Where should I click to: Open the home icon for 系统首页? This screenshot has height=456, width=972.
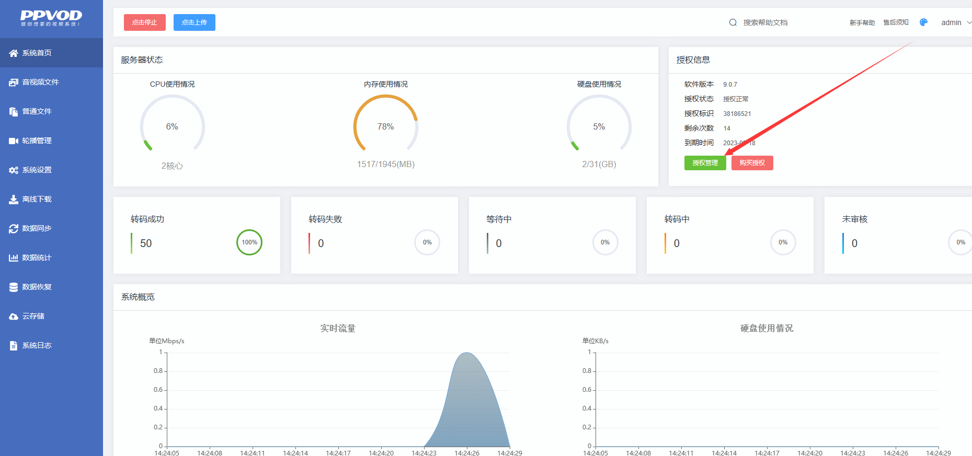click(14, 53)
